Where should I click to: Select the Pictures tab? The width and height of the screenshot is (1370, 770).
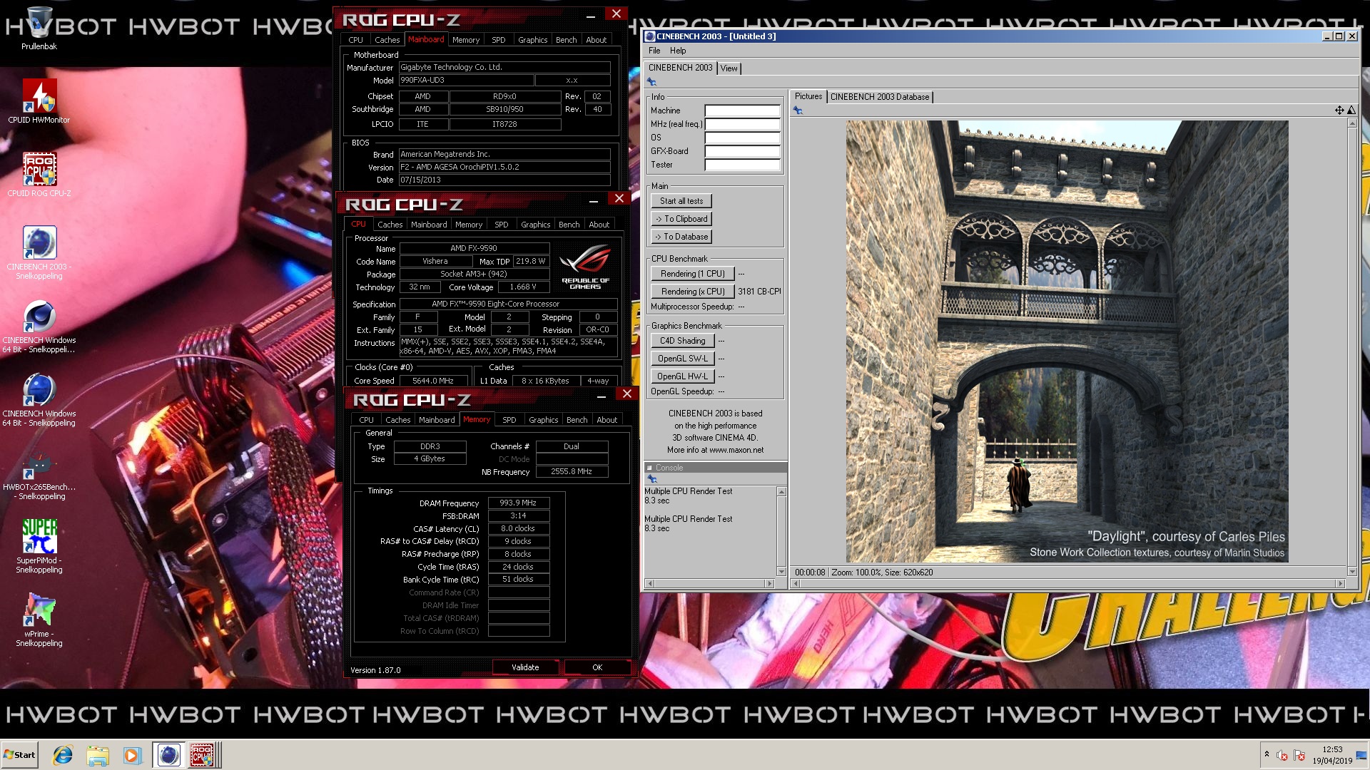pos(808,96)
